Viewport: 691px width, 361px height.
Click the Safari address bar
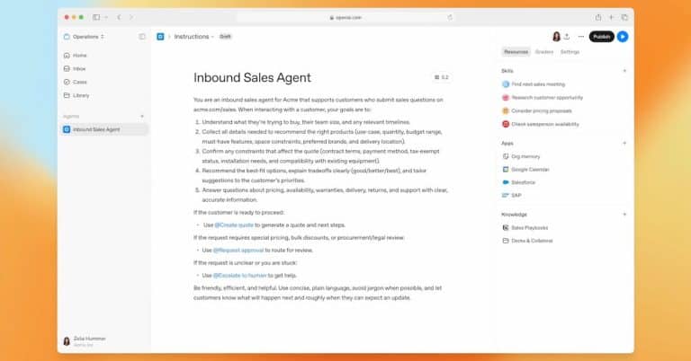pyautogui.click(x=345, y=18)
